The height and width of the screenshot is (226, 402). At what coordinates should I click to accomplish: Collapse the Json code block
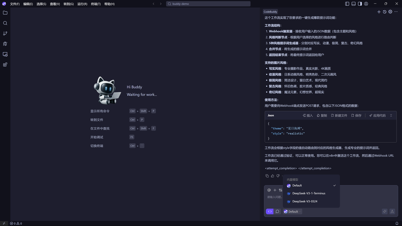tap(391, 115)
